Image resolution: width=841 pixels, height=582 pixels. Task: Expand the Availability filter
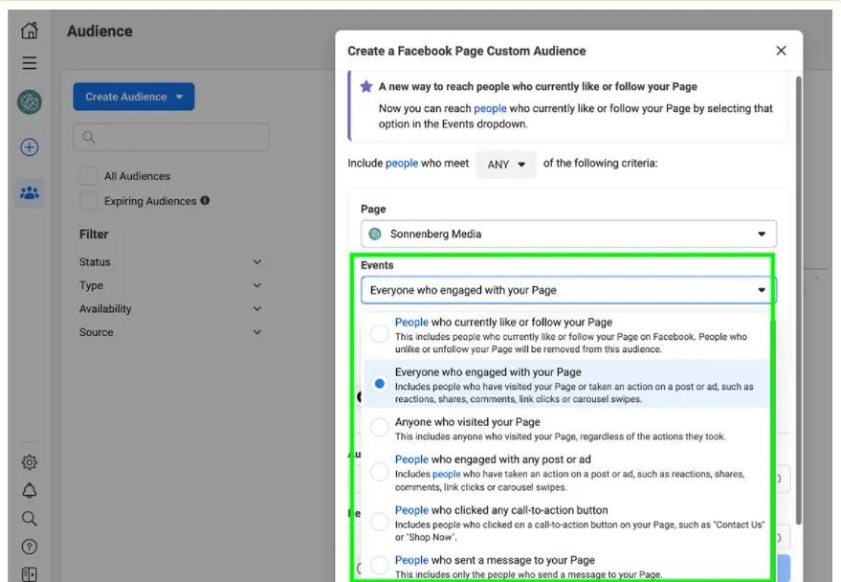click(170, 308)
